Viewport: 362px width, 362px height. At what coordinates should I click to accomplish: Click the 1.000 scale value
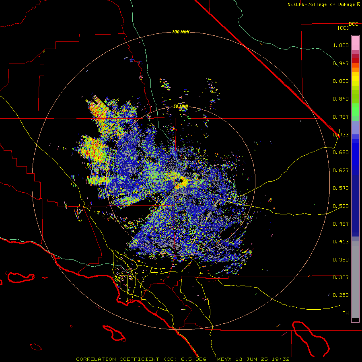pos(341,45)
